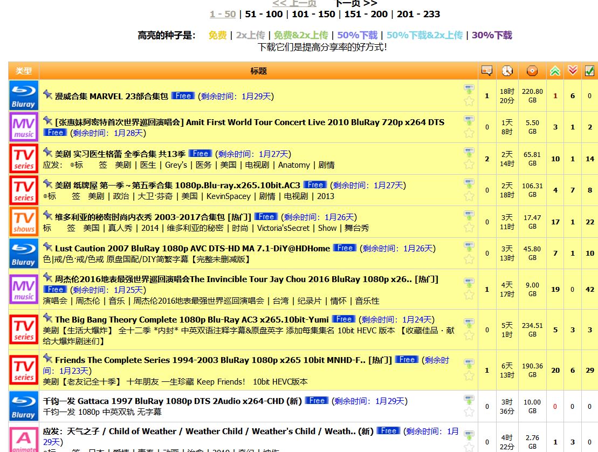Click MV music icon on Jay Chou row
This screenshot has width=598, height=452.
click(24, 289)
